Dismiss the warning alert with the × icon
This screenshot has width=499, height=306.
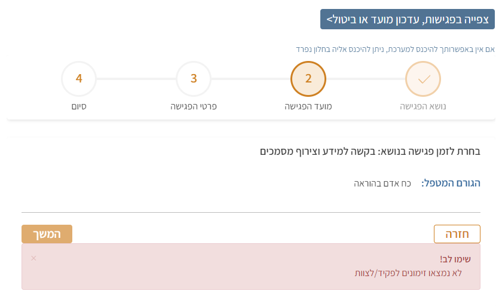tap(33, 258)
